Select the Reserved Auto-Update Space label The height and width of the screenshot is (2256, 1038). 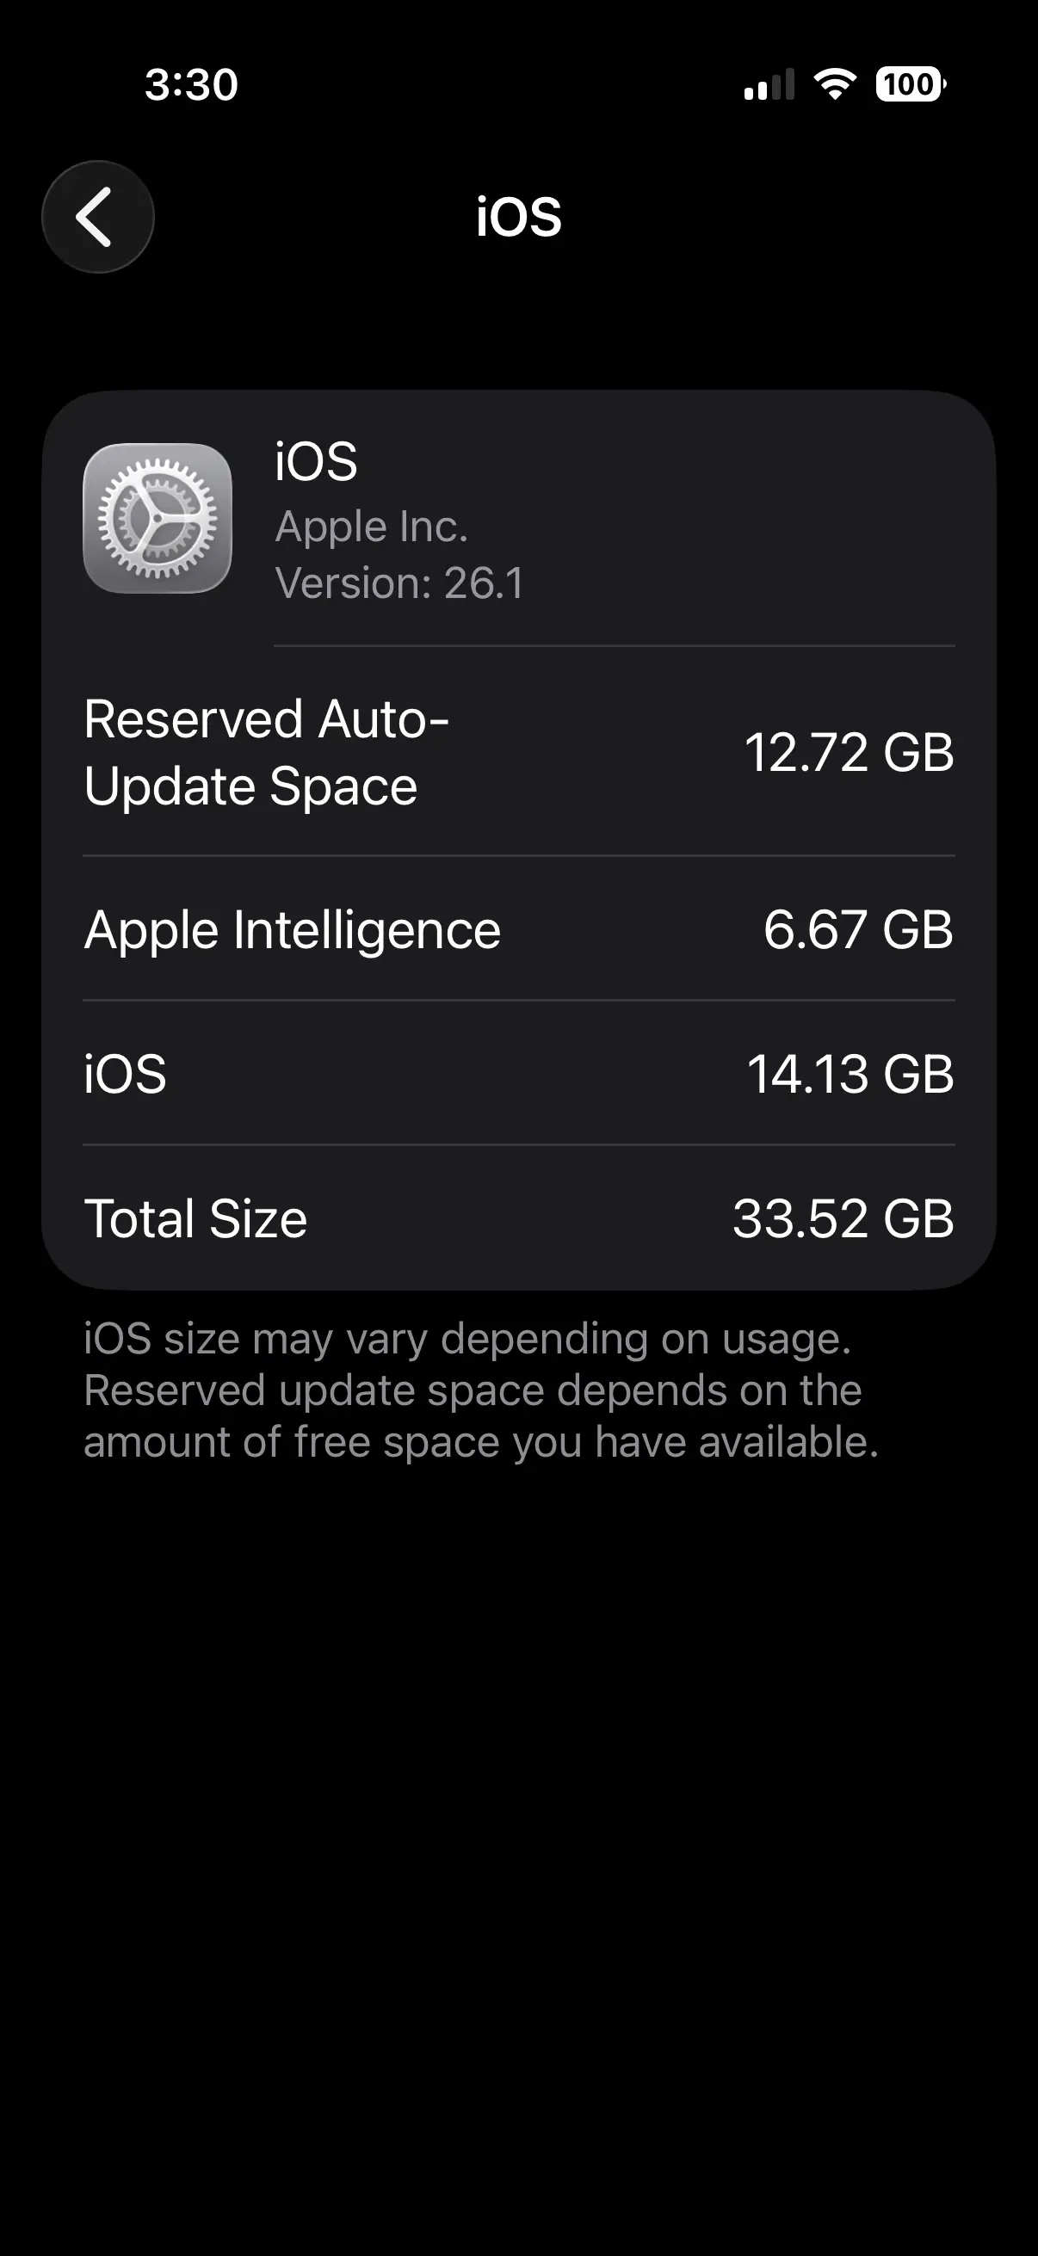coord(266,751)
